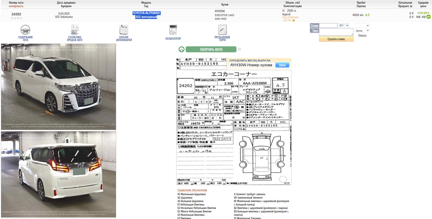Click the Определить месяц выпуска heading
Viewport: 432px width, 219px height.
pyautogui.click(x=249, y=60)
